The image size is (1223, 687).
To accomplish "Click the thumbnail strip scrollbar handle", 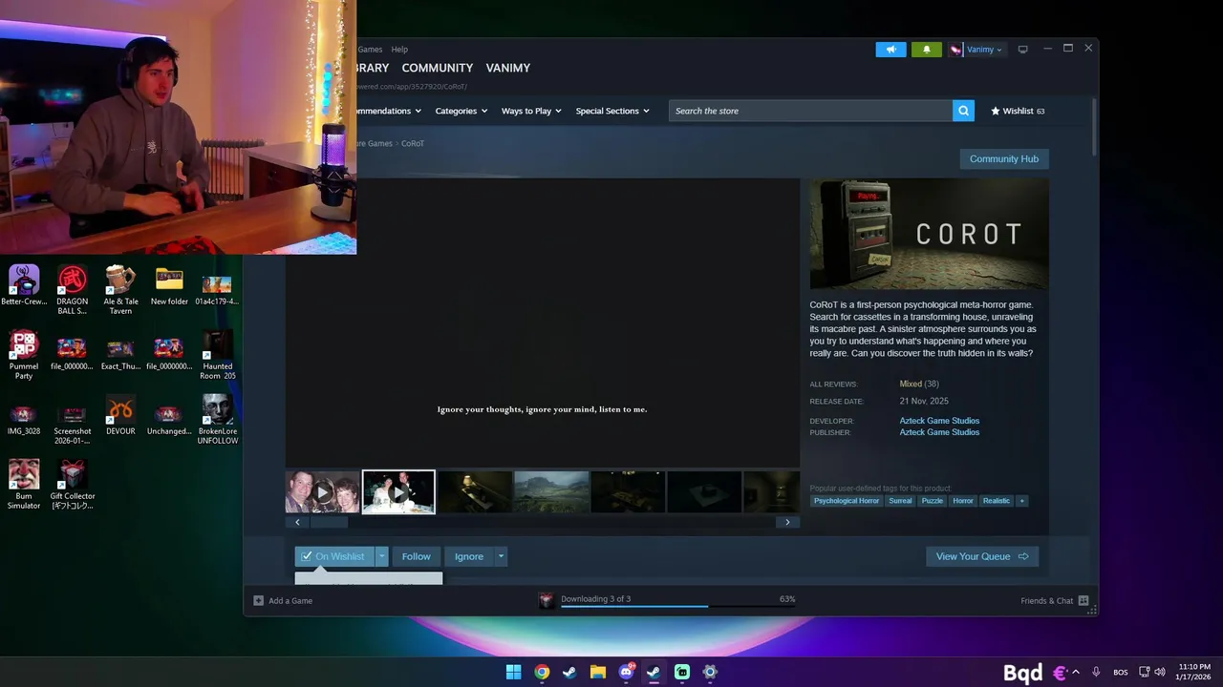I will coord(330,522).
